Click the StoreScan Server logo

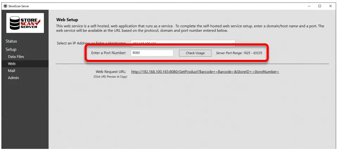point(25,23)
